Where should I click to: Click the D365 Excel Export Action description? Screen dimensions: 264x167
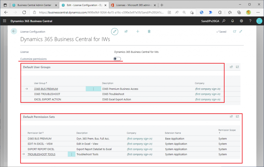(117, 99)
